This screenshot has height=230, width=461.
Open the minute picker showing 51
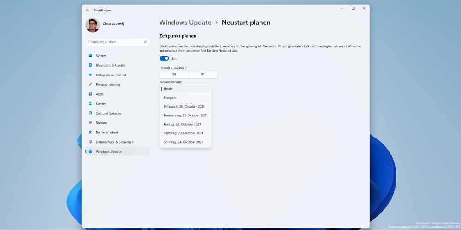203,75
